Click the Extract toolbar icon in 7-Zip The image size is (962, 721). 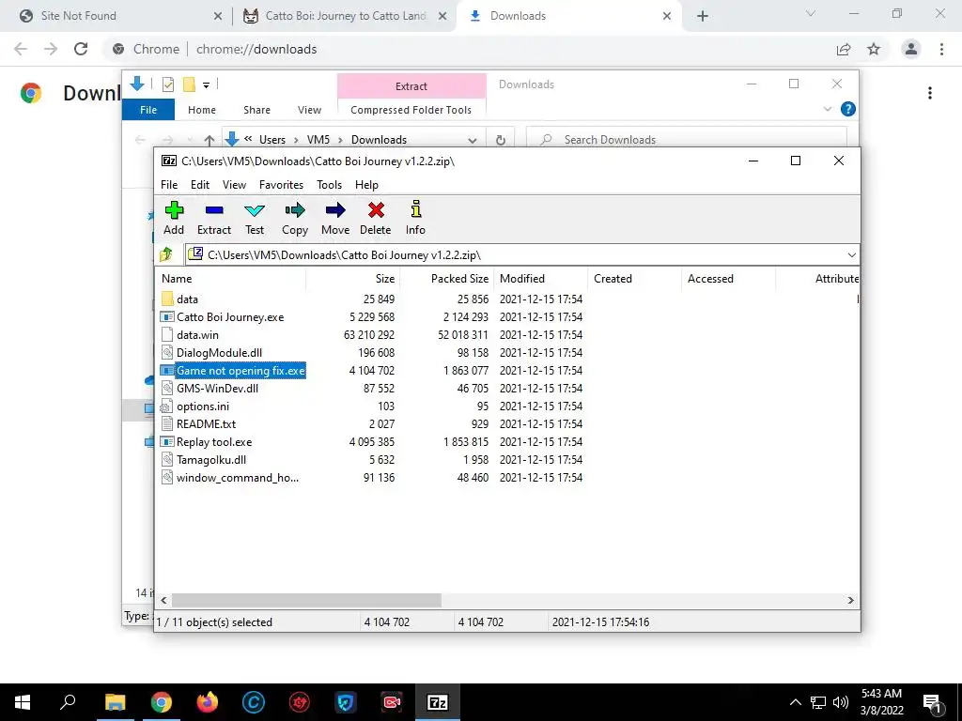(213, 218)
